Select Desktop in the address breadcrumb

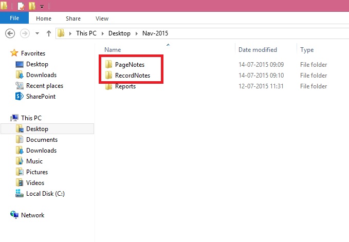click(x=120, y=33)
